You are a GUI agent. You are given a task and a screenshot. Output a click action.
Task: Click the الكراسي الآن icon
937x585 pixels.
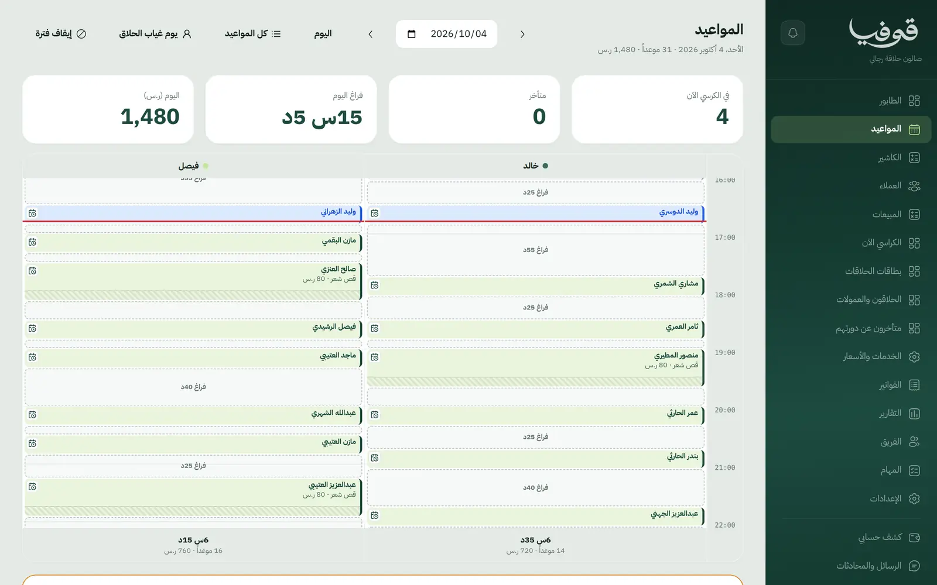tap(914, 243)
